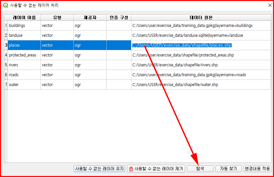This screenshot has height=177, width=274.
Task: Click auth config cell in landuse row
Action: tap(119, 35)
